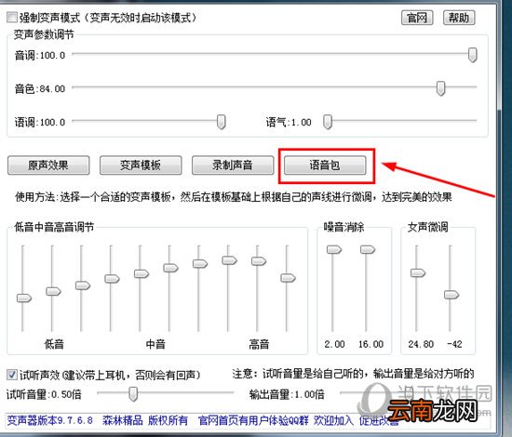Click the 女声微调 group title
The height and width of the screenshot is (437, 512).
tap(428, 227)
